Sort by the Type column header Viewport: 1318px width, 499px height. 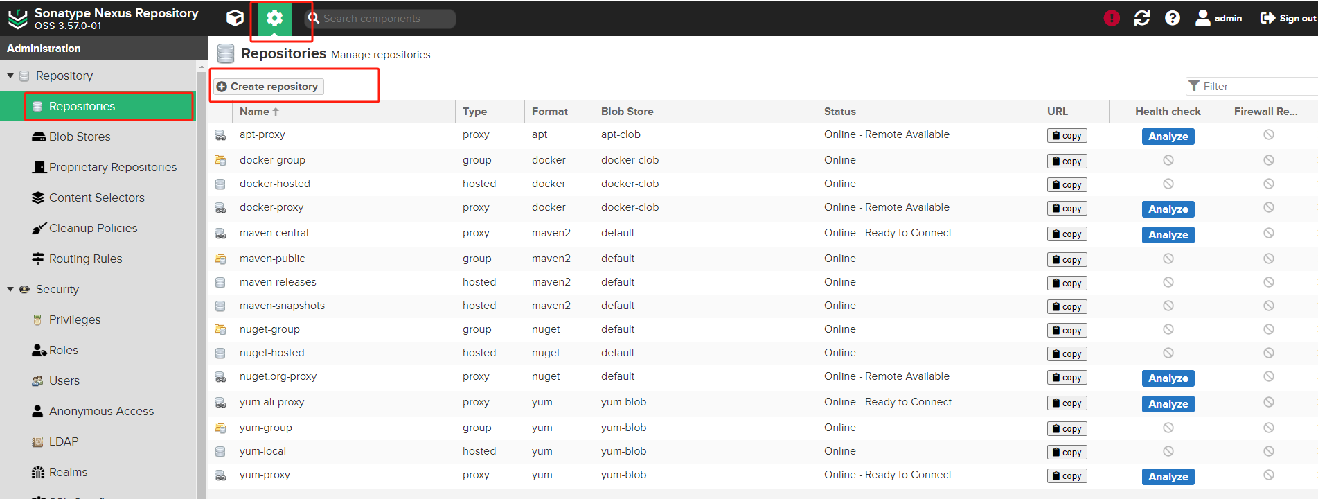point(490,112)
